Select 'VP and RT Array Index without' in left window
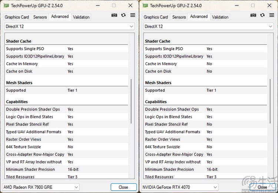The image size is (278, 193). pyautogui.click(x=66, y=162)
